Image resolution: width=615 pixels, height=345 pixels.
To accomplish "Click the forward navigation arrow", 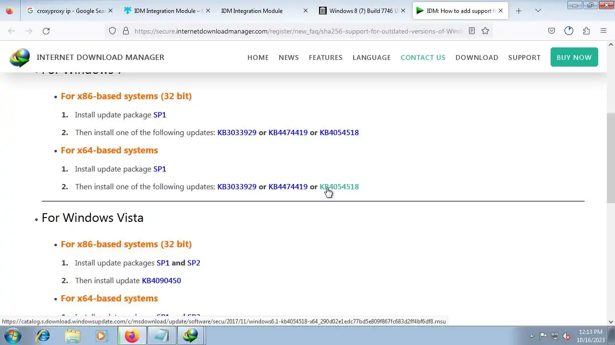I will (x=29, y=31).
